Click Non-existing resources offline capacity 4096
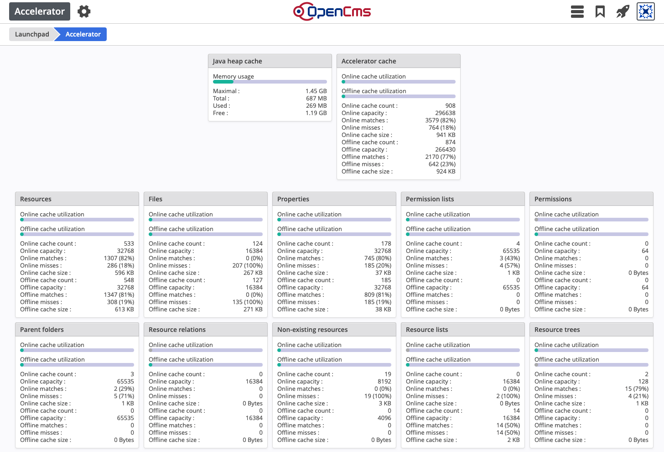The height and width of the screenshot is (452, 664). coord(384,418)
